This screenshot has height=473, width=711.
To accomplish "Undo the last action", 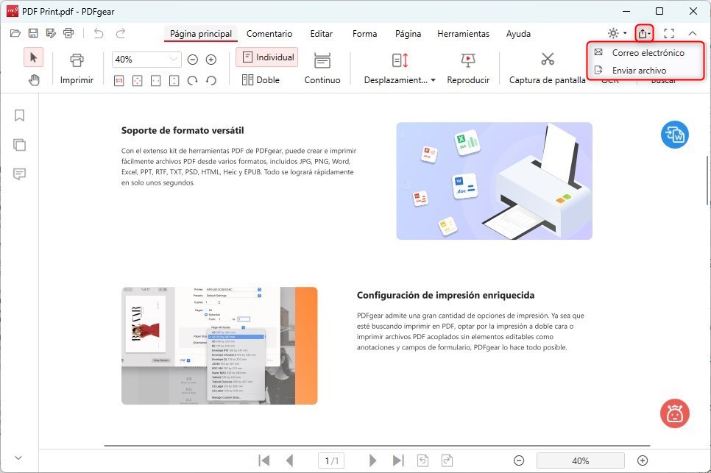I will click(99, 33).
